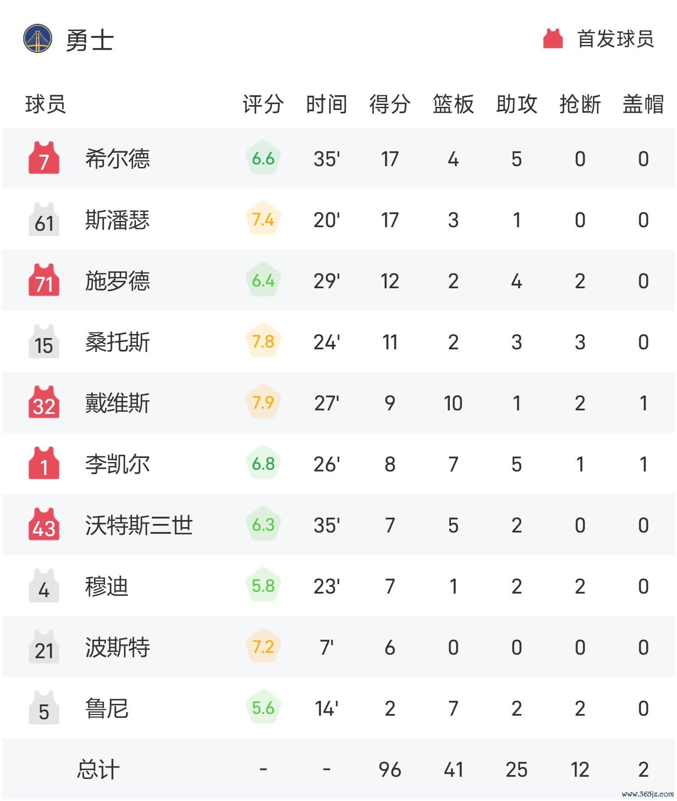Screen dimensions: 677x801
Task: Open player 沃特斯三世's name link
Action: click(139, 525)
